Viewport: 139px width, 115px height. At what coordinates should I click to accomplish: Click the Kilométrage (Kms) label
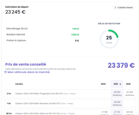click(x=17, y=29)
